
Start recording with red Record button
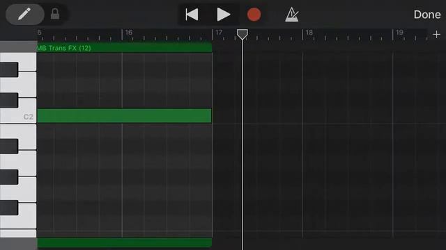pyautogui.click(x=254, y=15)
